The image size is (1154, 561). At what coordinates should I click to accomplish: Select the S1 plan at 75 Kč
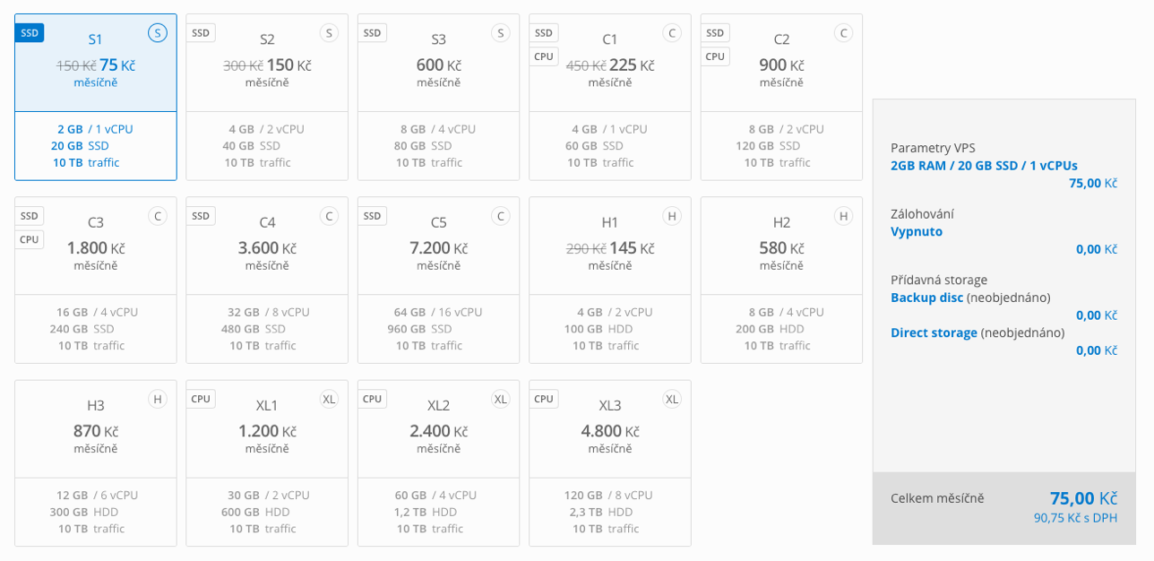coord(96,97)
